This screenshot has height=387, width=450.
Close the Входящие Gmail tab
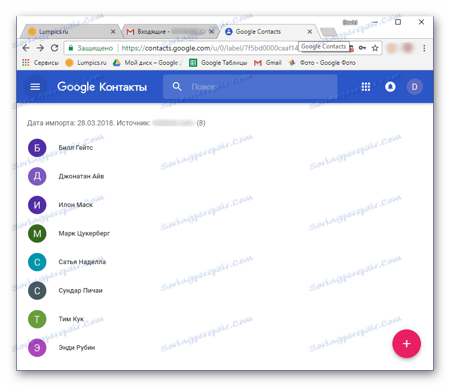point(211,32)
